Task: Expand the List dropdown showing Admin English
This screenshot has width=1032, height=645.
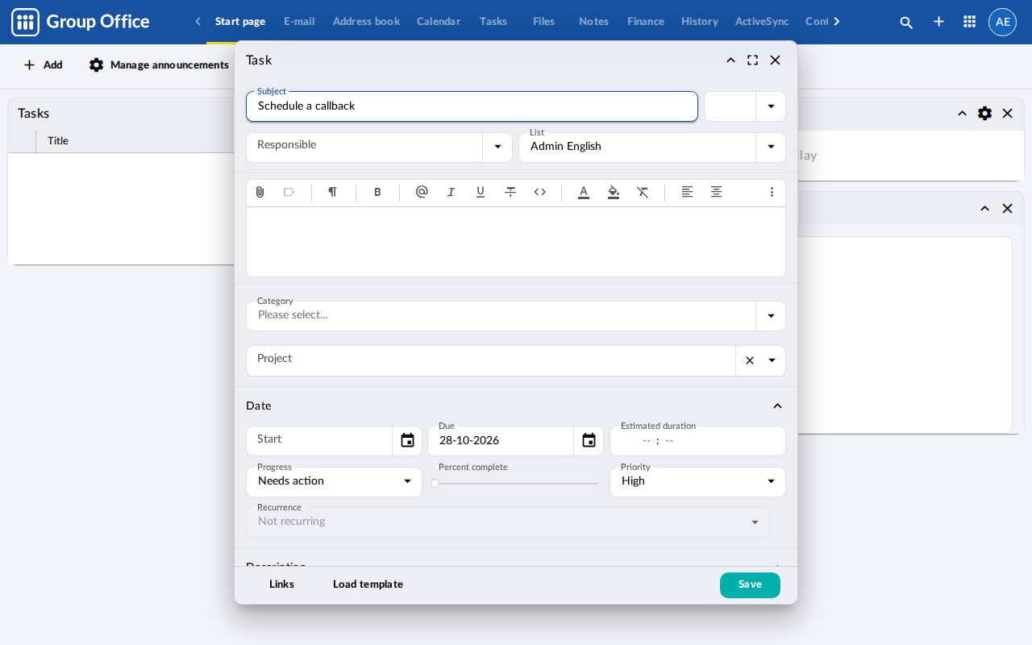Action: (x=771, y=147)
